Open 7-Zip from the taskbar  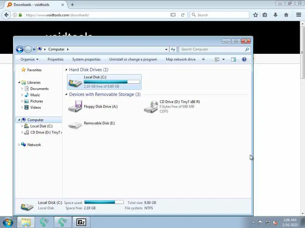click(81, 222)
